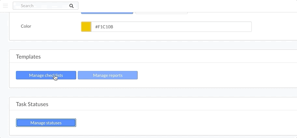Click the text 'statuses' on blue button
The image size is (297, 138).
(x=54, y=123)
